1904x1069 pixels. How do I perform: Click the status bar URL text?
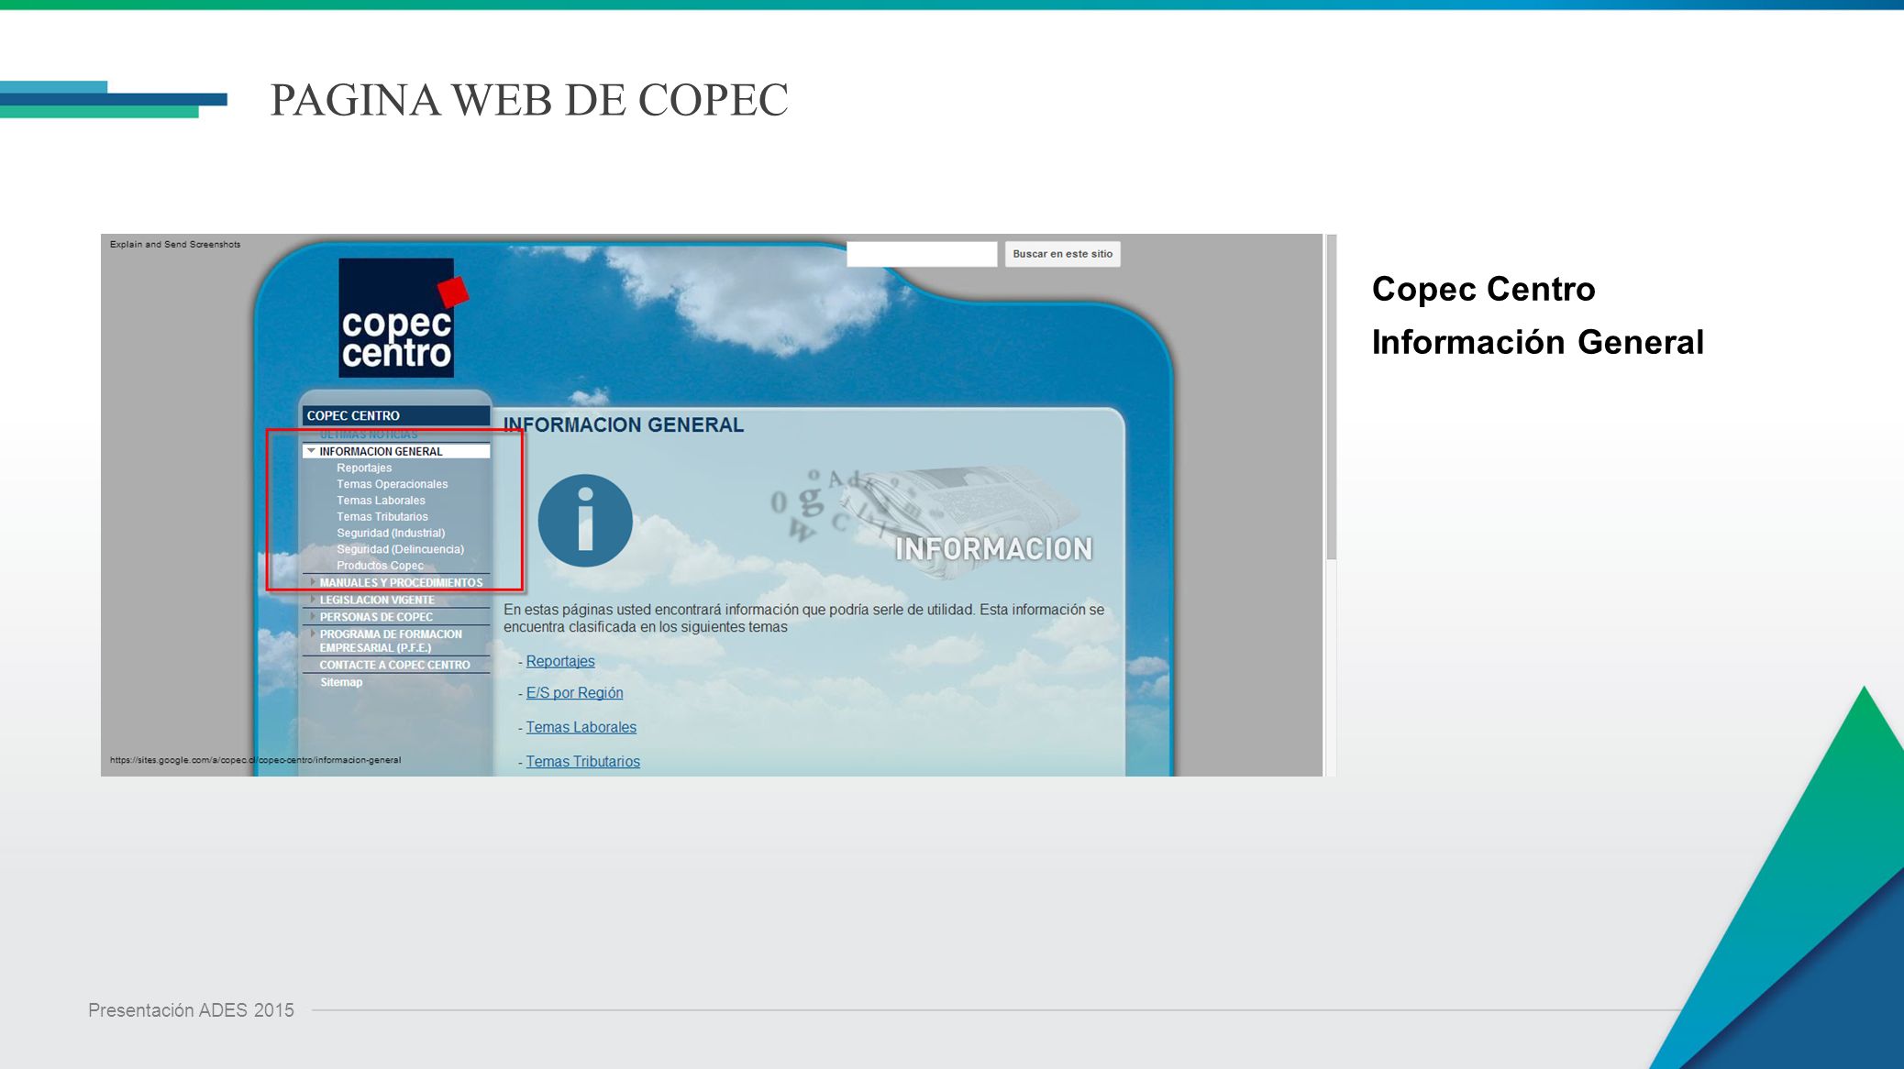[x=255, y=760]
